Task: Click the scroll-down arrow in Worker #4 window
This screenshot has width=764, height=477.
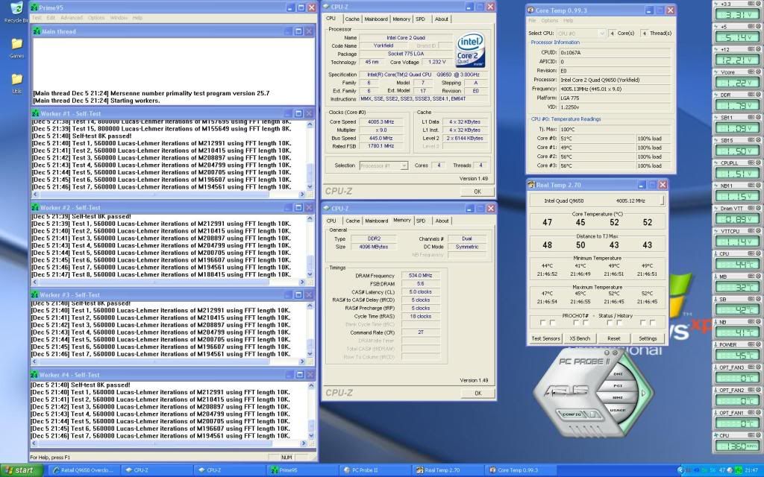Action: coord(310,436)
